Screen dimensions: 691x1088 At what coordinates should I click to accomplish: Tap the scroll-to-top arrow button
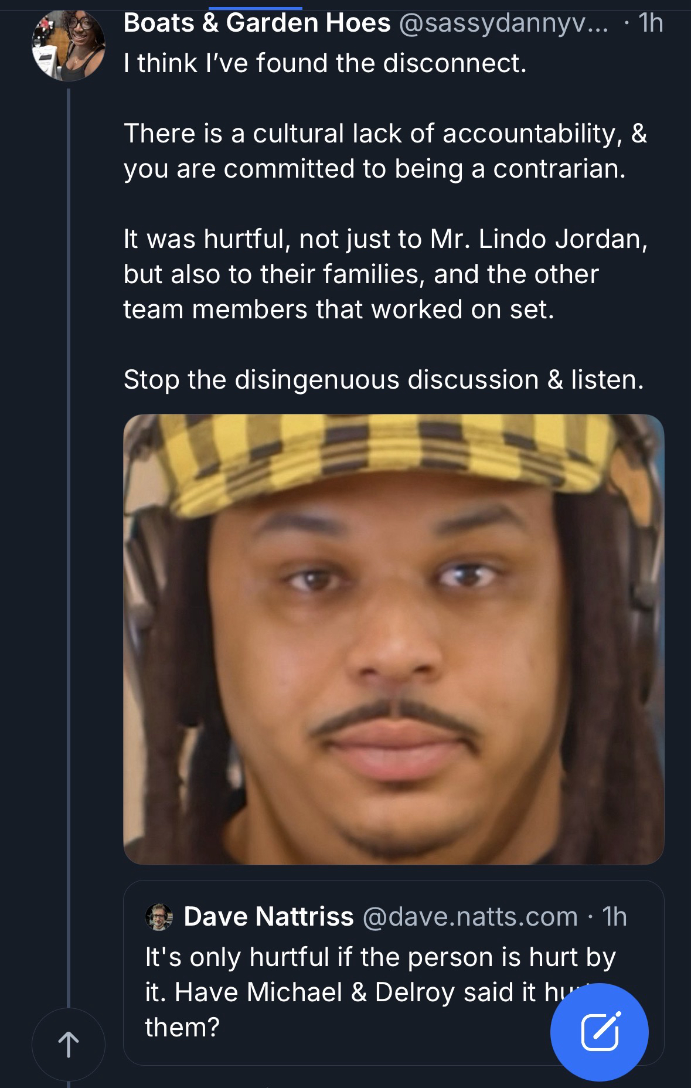68,1045
